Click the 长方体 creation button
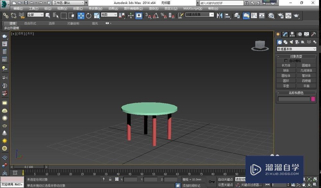This screenshot has width=321, height=188. [x=286, y=65]
